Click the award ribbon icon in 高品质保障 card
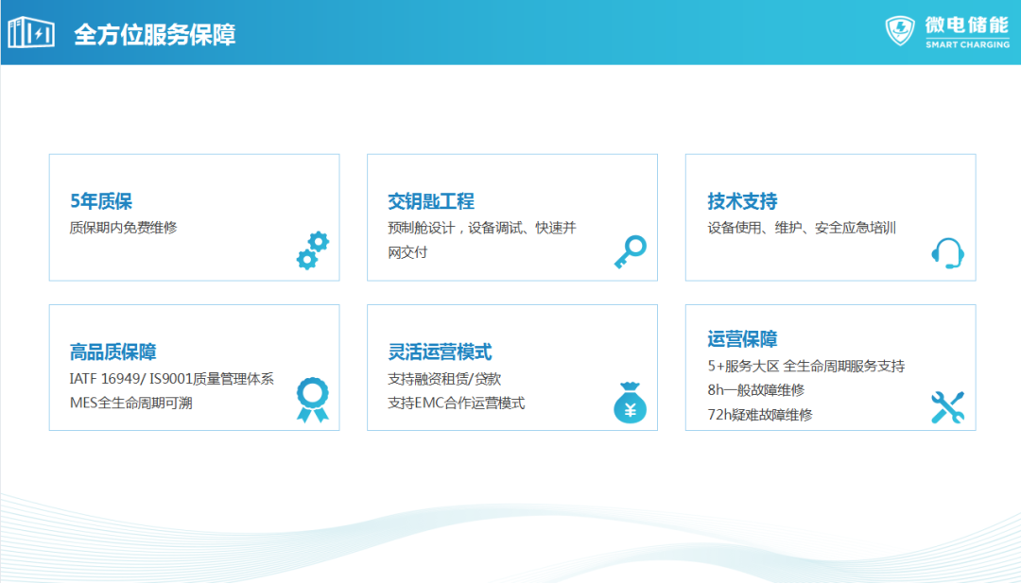The width and height of the screenshot is (1021, 583). (x=313, y=400)
